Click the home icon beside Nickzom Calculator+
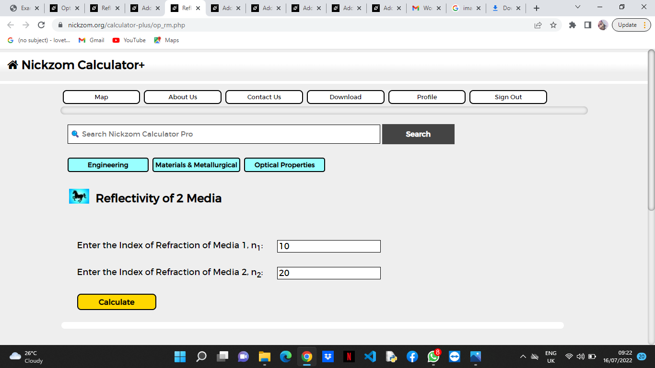This screenshot has height=368, width=655. [13, 65]
